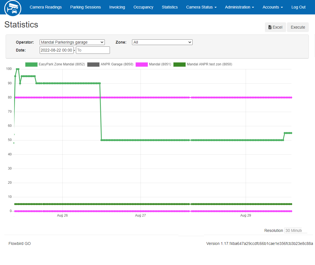
Task: Toggle the Mandal ANPR test zon legend swatch
Action: click(179, 64)
